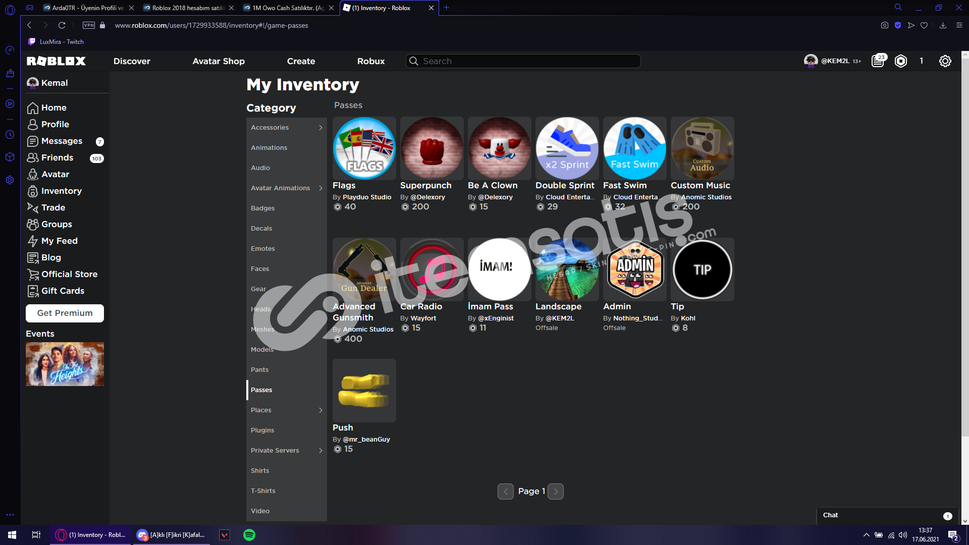Viewport: 969px width, 545px height.
Task: Select the Decals category
Action: point(287,229)
